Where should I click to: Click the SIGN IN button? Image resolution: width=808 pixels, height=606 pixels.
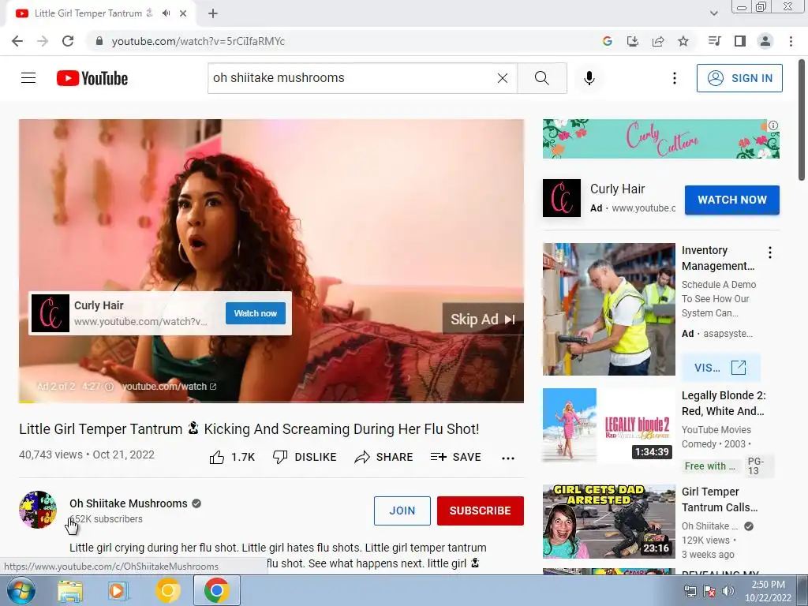point(739,78)
